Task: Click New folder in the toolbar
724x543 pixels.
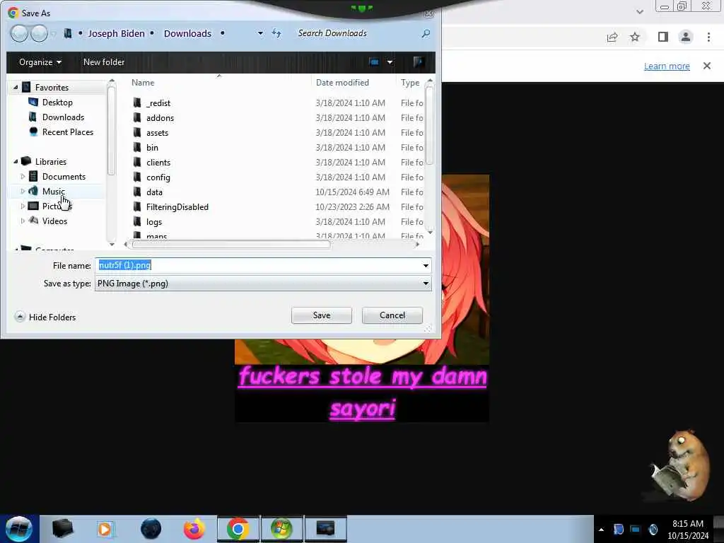Action: click(104, 62)
